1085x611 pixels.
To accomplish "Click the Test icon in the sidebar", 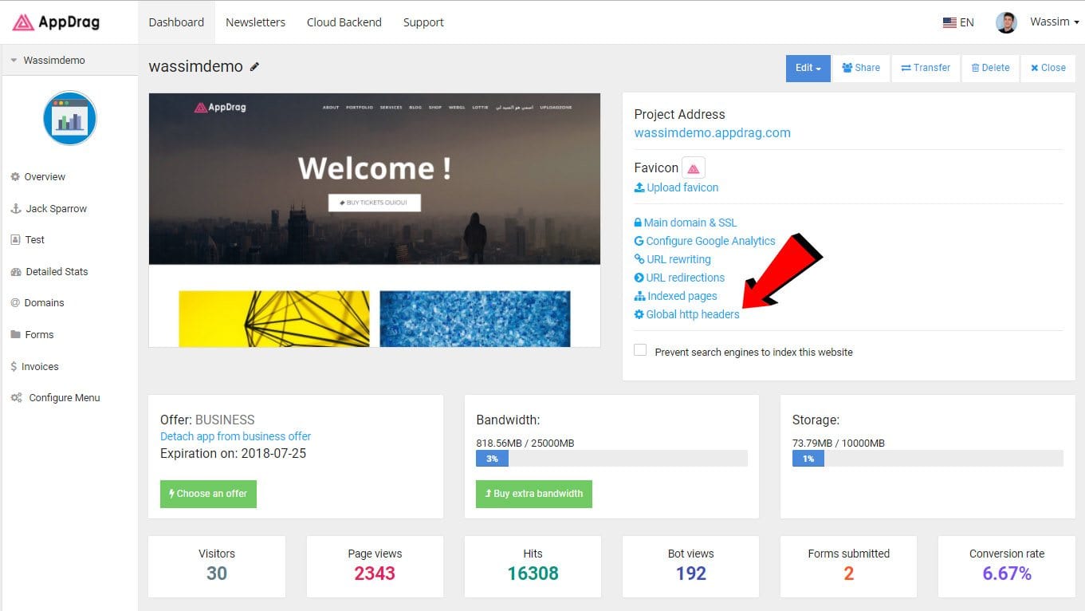I will click(x=15, y=240).
